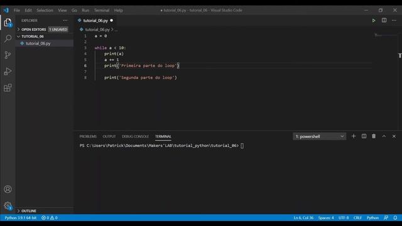Open the terminal selector '1: powershell' dropdown
Viewport: 402px width, 226px height.
[x=320, y=136]
